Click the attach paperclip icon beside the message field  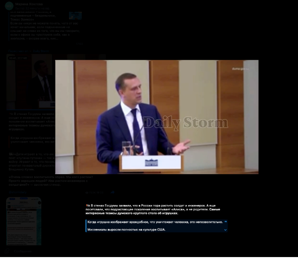pos(7,251)
